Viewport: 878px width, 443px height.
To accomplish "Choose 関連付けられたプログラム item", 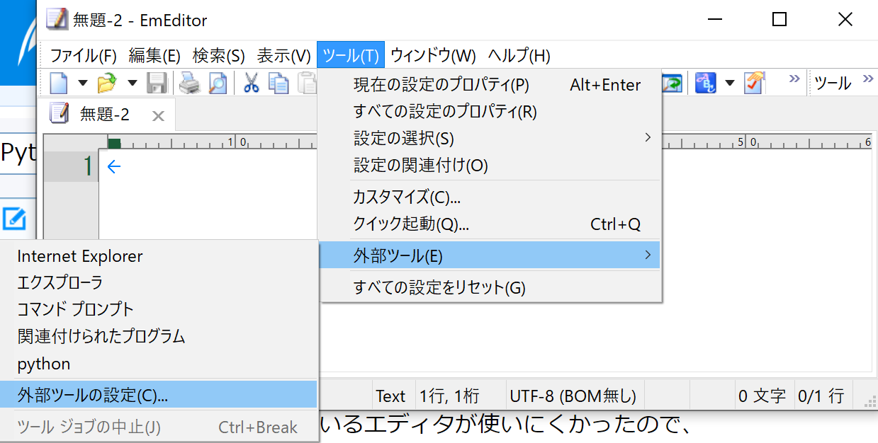I will [159, 336].
